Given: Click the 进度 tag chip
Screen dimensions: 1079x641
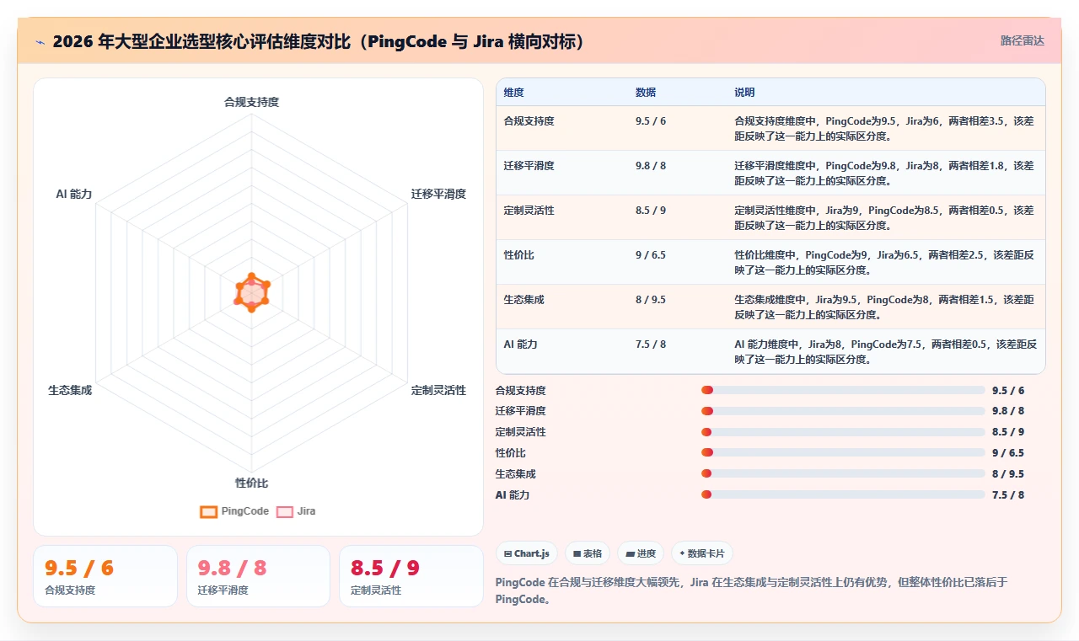Looking at the screenshot, I should click(x=641, y=553).
